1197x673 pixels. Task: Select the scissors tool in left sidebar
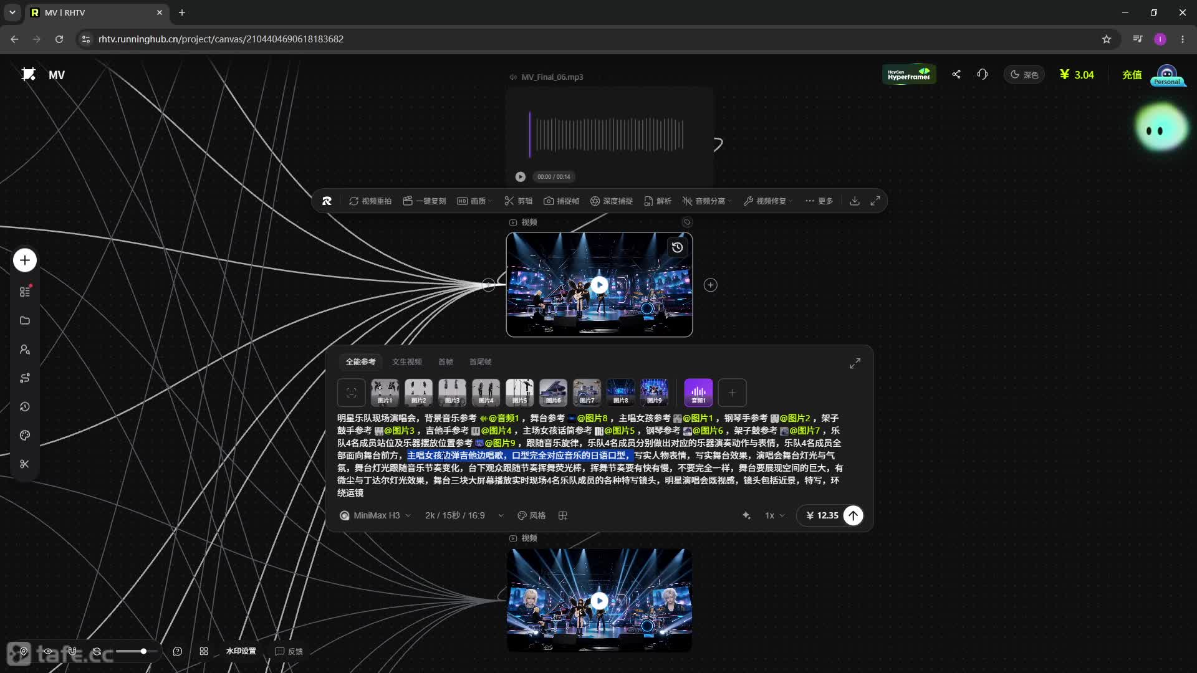(25, 464)
